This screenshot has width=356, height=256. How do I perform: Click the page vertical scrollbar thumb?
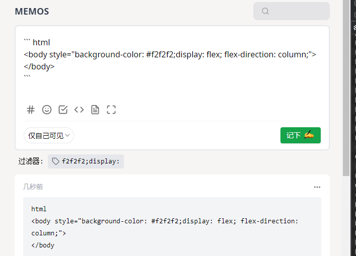pos(346,88)
